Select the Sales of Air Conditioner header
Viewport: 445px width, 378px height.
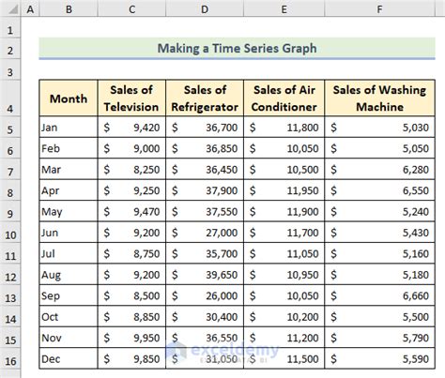[284, 98]
